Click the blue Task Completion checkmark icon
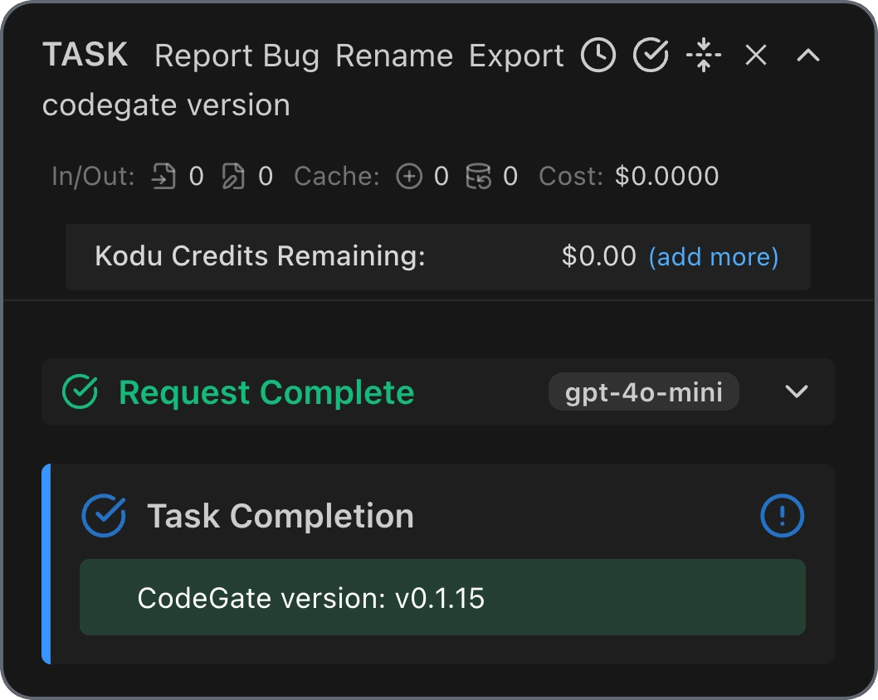The height and width of the screenshot is (700, 878). coord(104,515)
